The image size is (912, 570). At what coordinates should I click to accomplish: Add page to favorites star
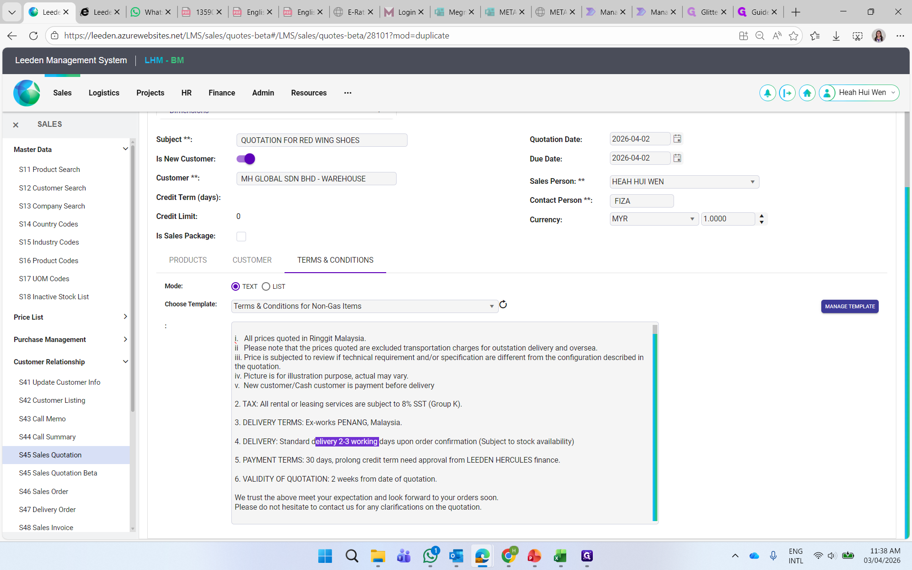pos(793,36)
